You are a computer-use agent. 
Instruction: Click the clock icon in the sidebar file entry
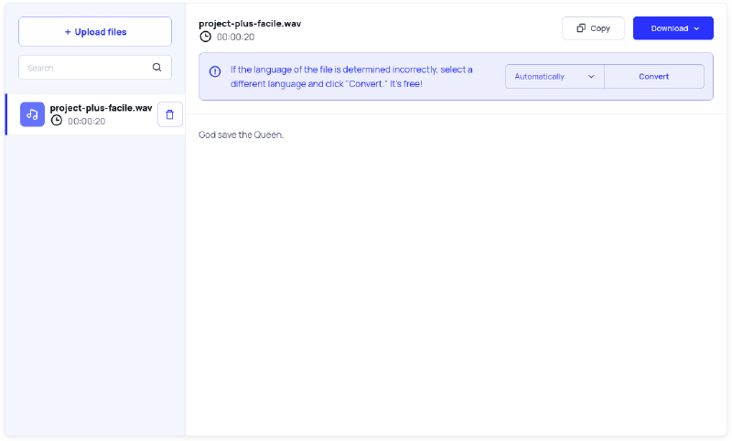click(57, 121)
